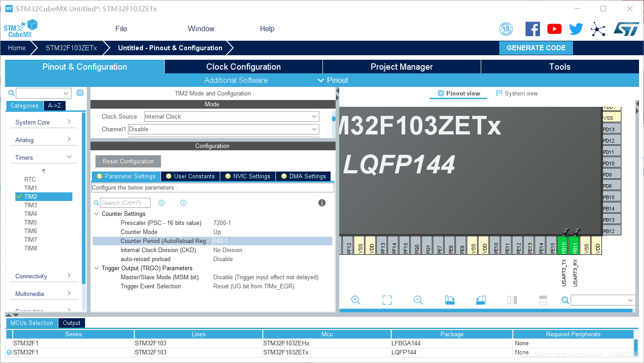The width and height of the screenshot is (644, 363).
Task: Switch to System view
Action: 517,94
